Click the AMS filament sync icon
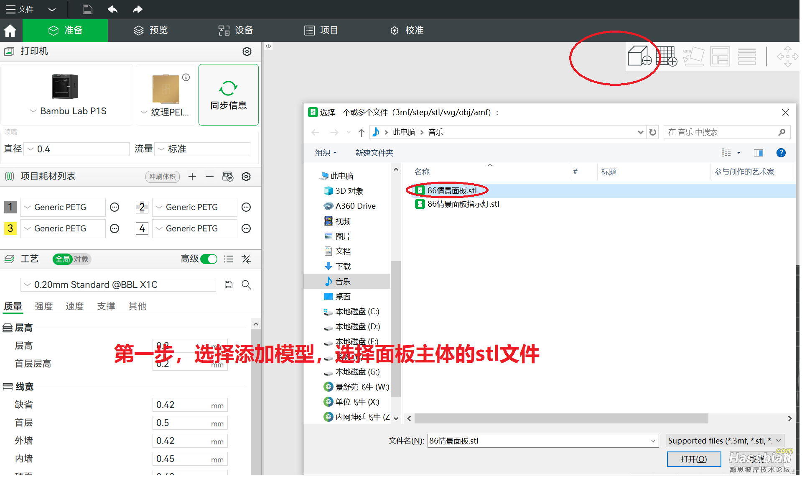This screenshot has width=802, height=477. [x=228, y=176]
